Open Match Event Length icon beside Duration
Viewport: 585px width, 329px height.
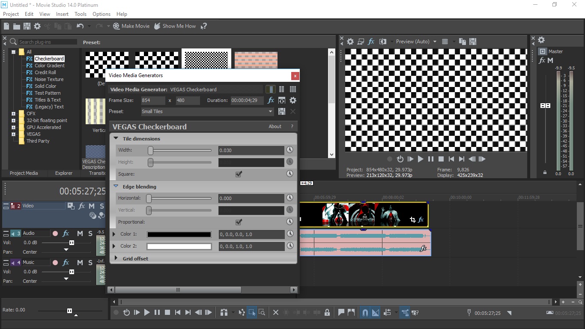pos(282,100)
